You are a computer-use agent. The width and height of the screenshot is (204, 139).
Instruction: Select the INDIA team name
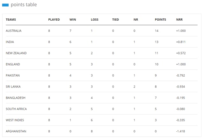10,42
